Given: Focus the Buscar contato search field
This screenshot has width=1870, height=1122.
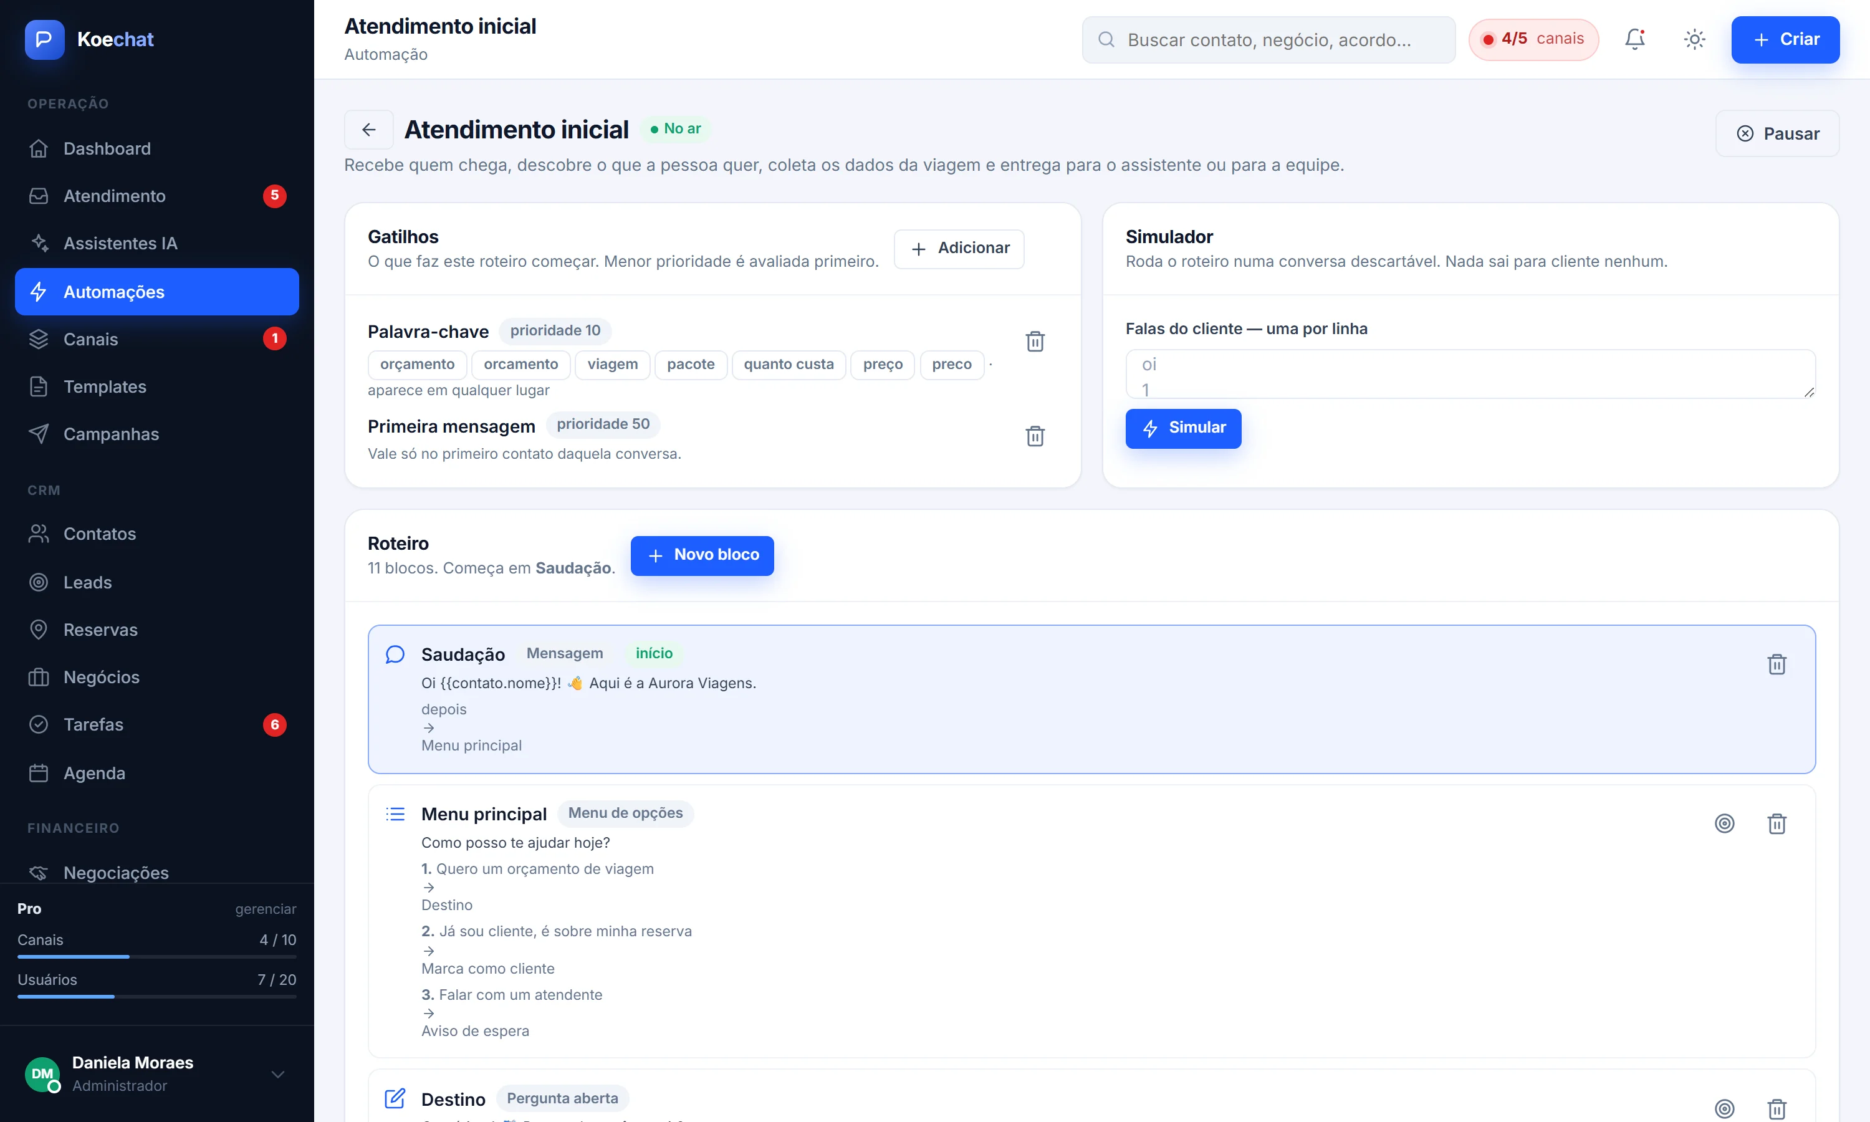Looking at the screenshot, I should [1268, 39].
